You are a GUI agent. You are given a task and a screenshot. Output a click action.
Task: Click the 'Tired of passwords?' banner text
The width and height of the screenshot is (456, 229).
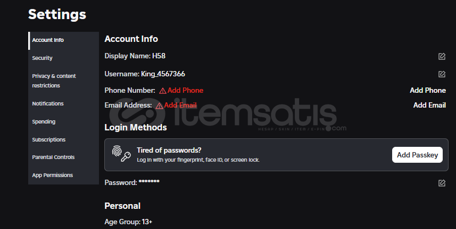(169, 150)
